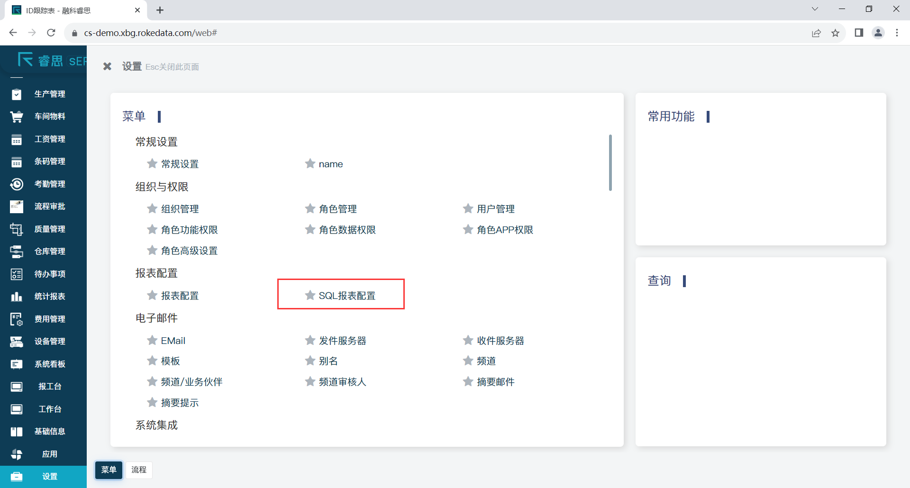Image resolution: width=910 pixels, height=488 pixels.
Task: Click the 车间物料 shopping cart icon
Action: [x=17, y=117]
